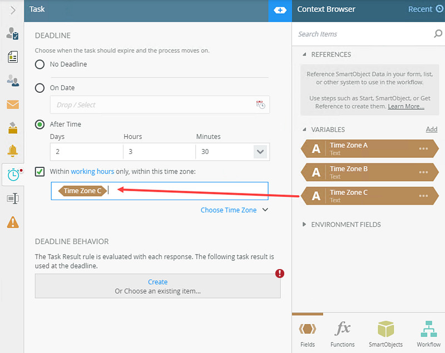This screenshot has height=353, width=445.
Task: Expand the Environment Fields section
Action: pyautogui.click(x=304, y=225)
